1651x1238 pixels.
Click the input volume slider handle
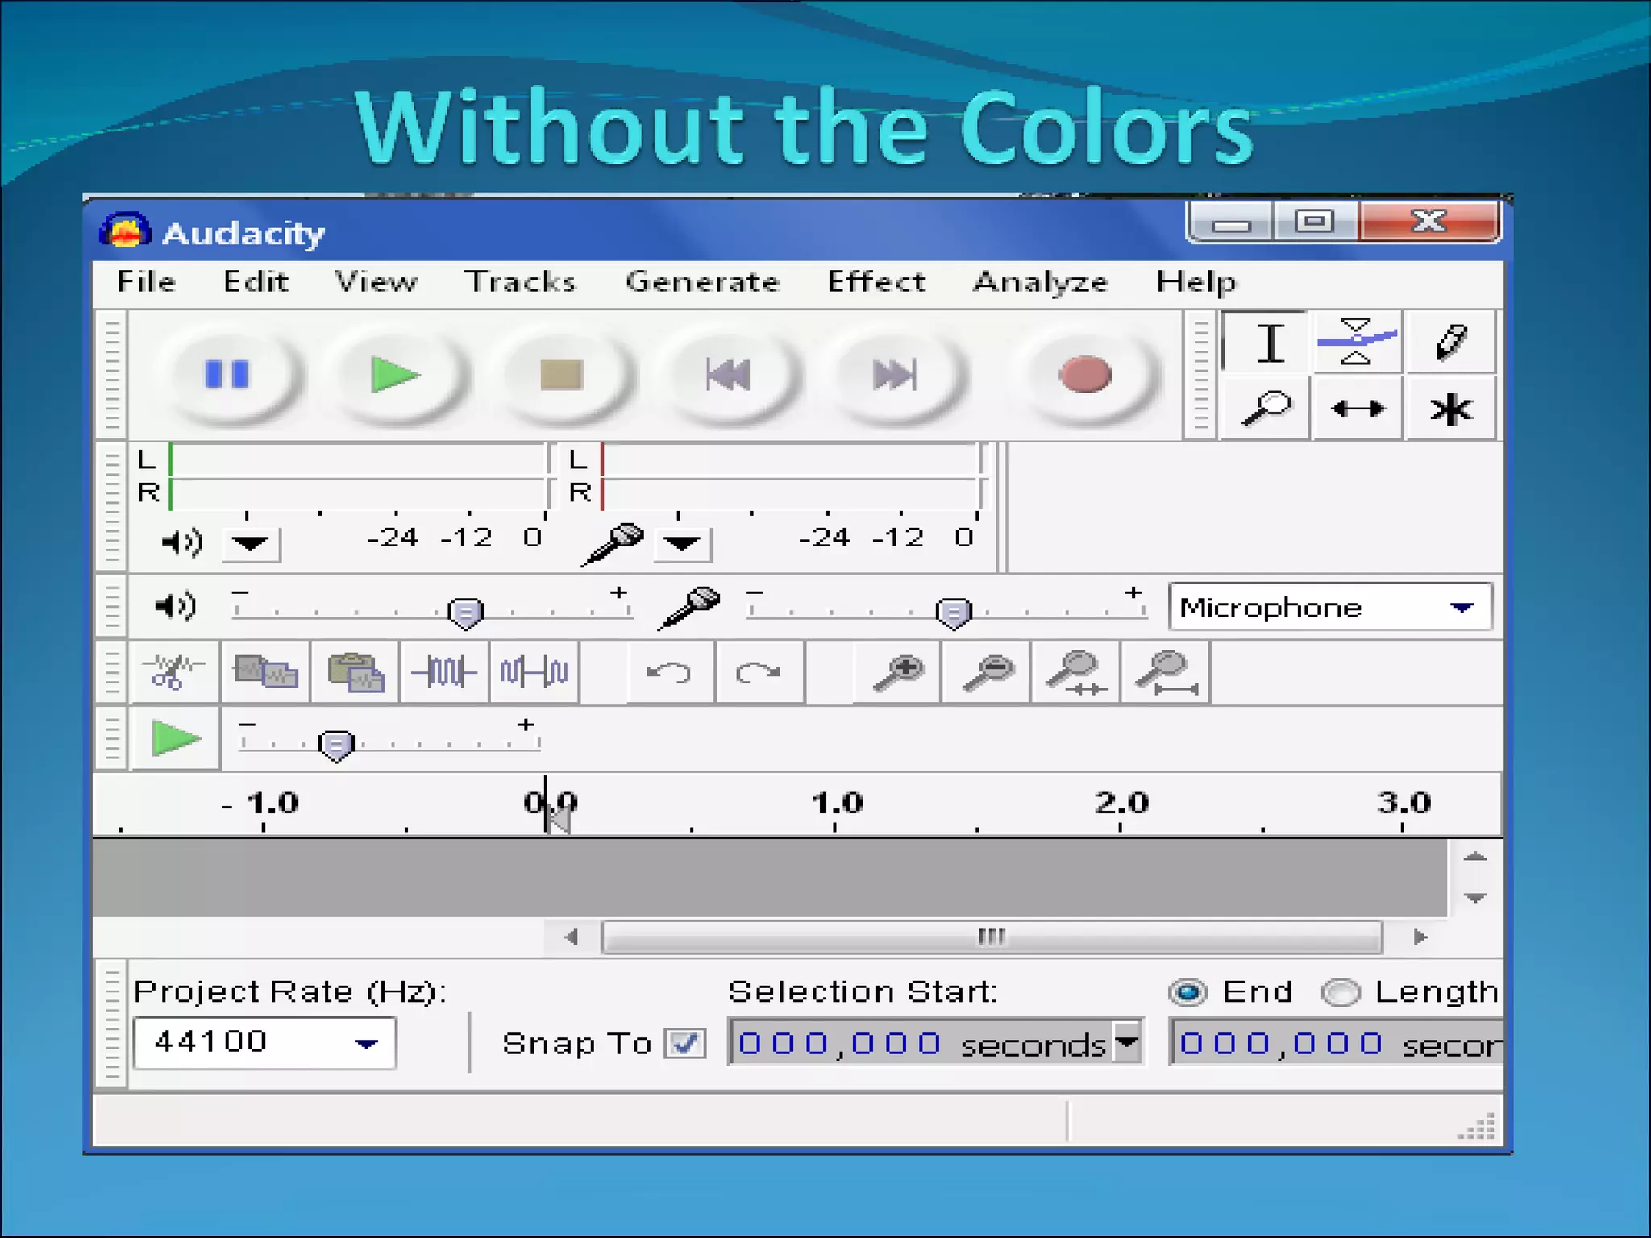[x=954, y=613]
